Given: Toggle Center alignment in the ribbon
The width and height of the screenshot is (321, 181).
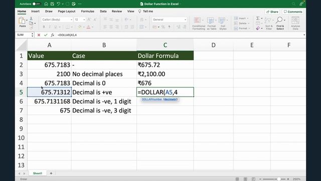Looking at the screenshot, I should click(111, 27).
